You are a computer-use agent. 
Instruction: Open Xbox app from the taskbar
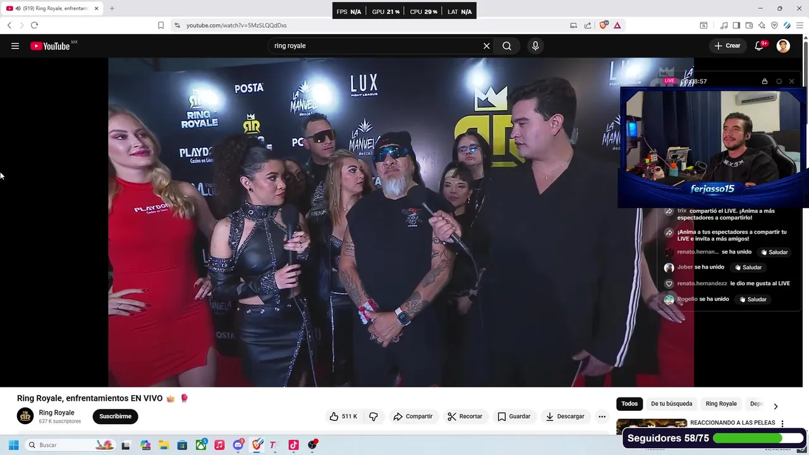201,445
